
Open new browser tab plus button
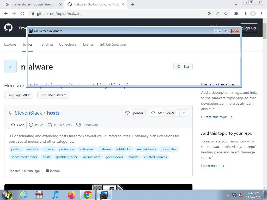click(x=133, y=4)
